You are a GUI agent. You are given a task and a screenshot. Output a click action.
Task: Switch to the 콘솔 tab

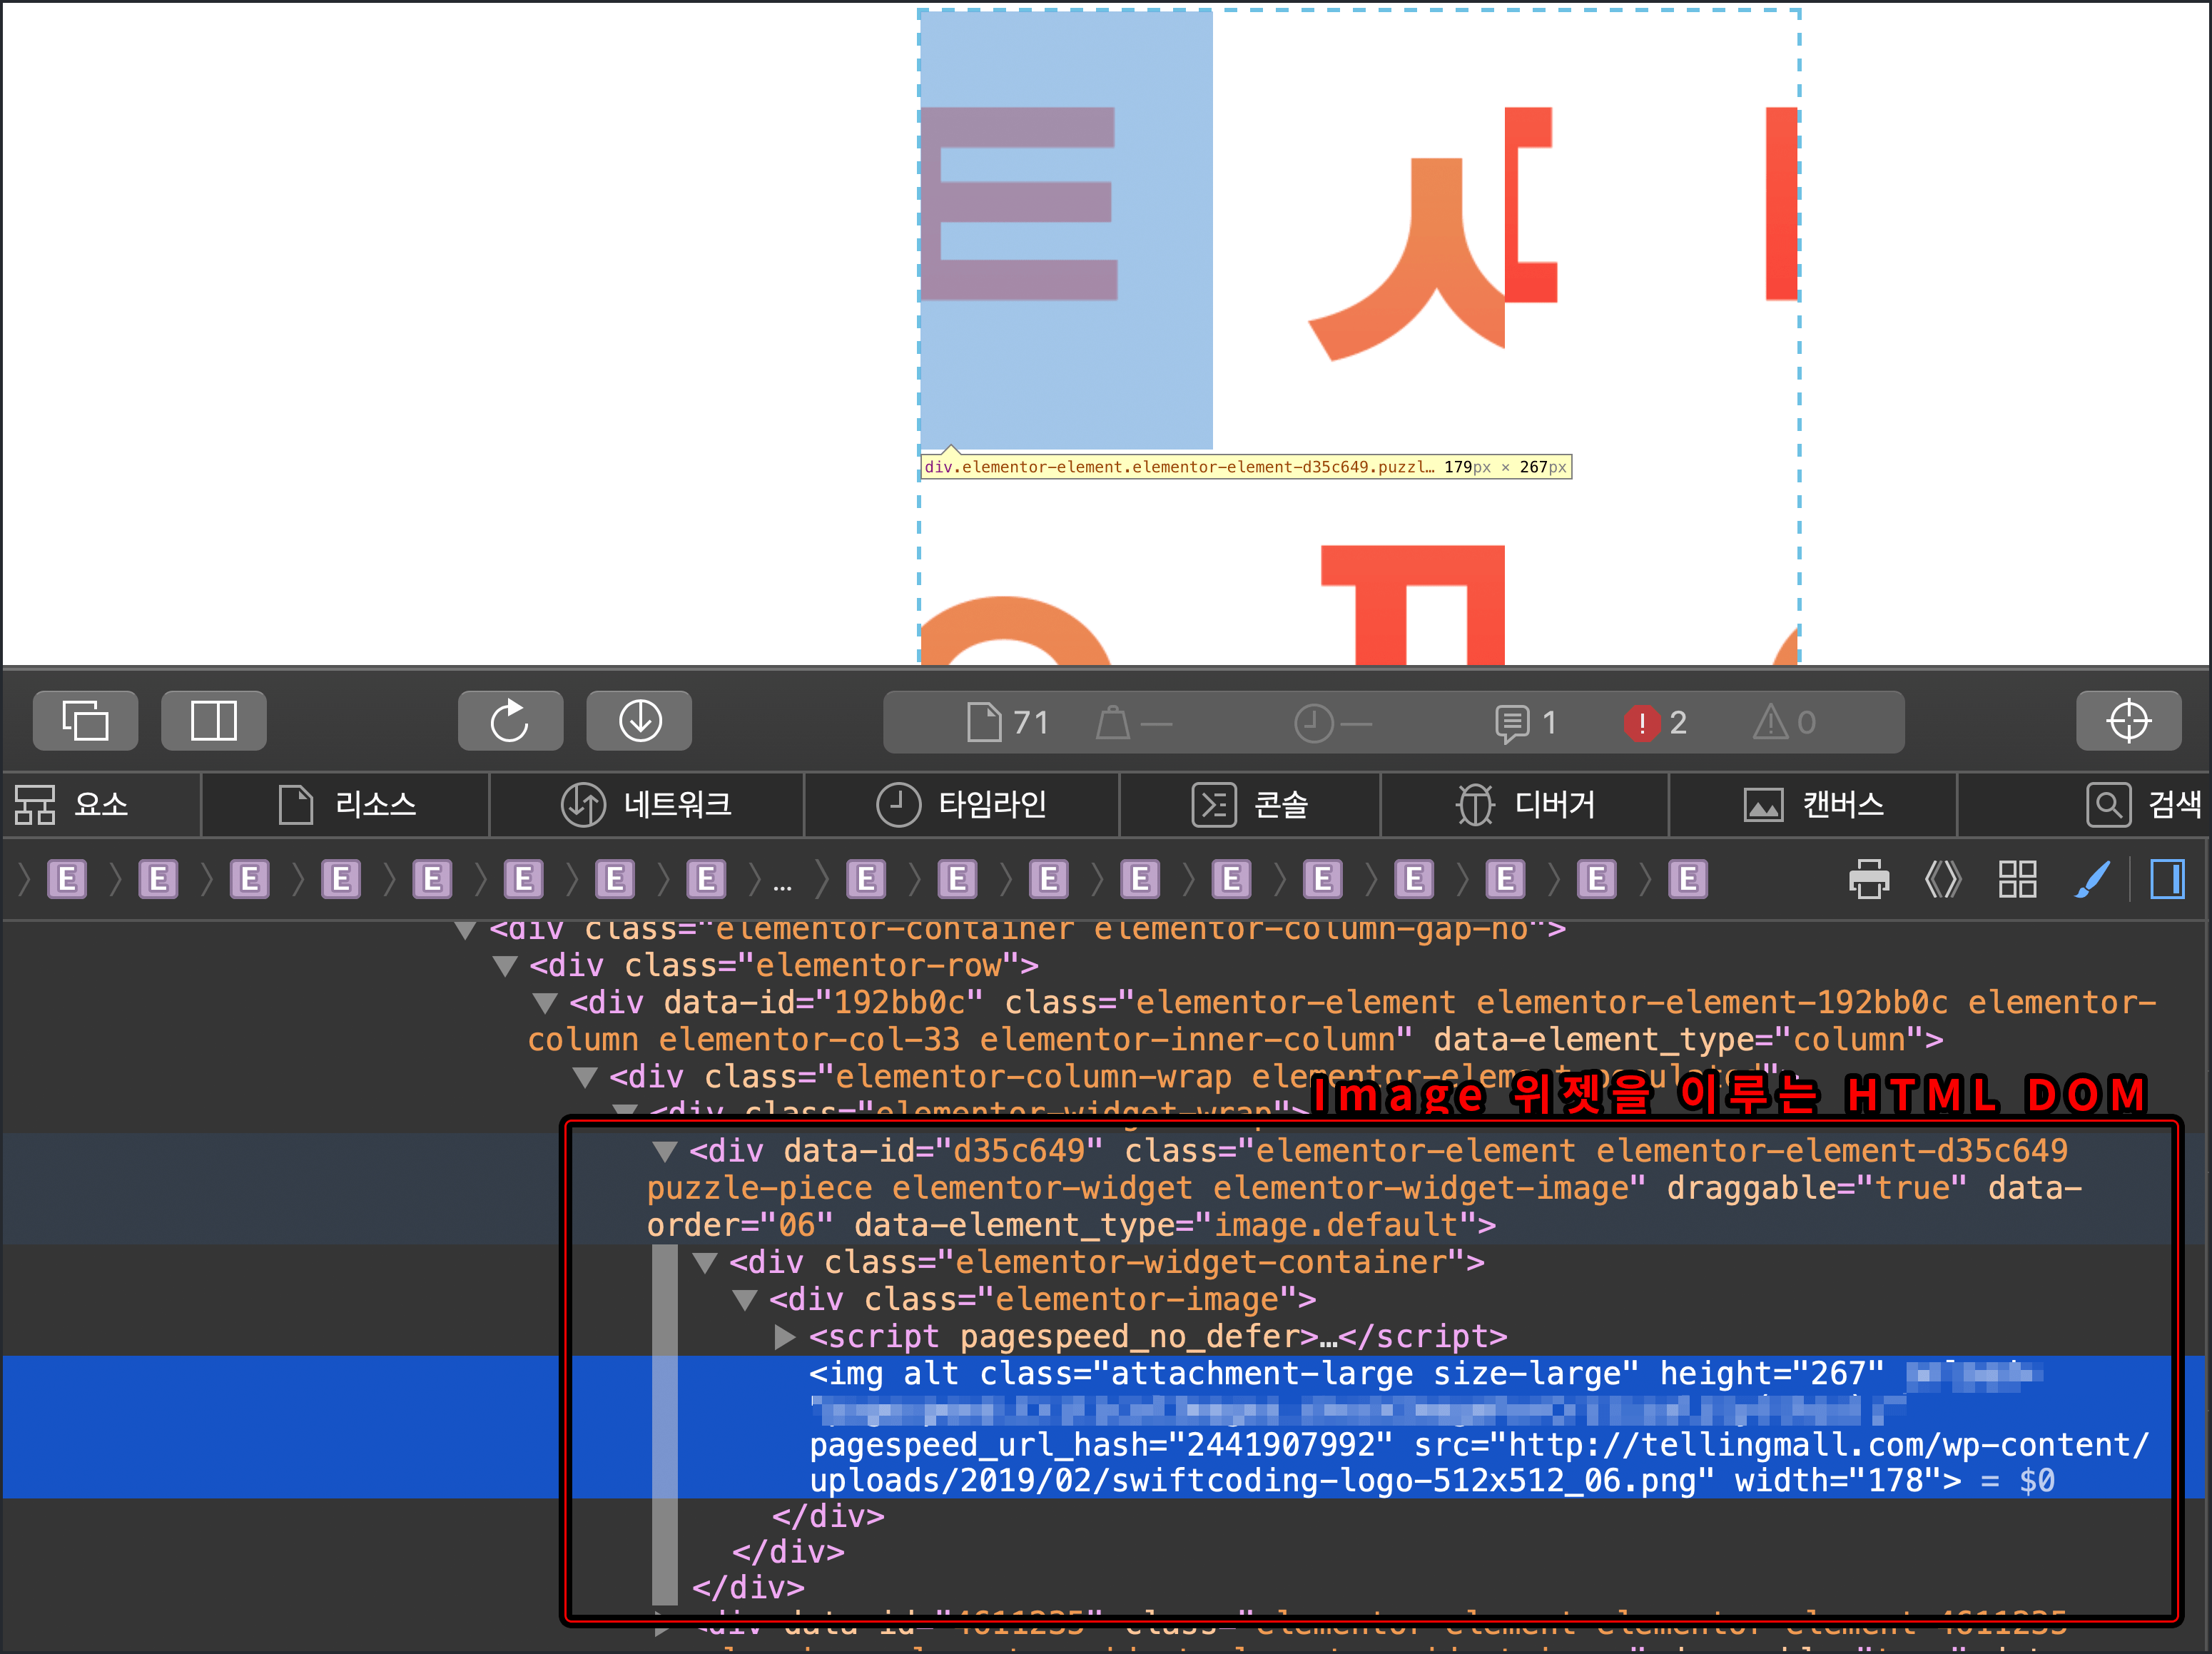[x=1250, y=805]
